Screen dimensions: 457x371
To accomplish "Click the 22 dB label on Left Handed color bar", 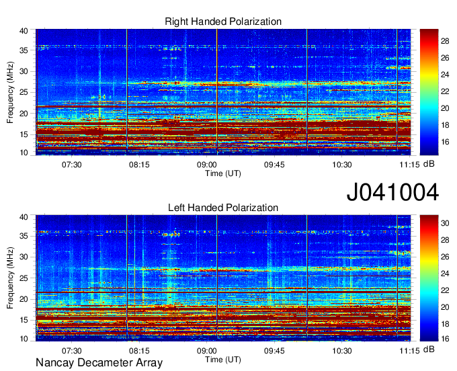I will [x=445, y=290].
